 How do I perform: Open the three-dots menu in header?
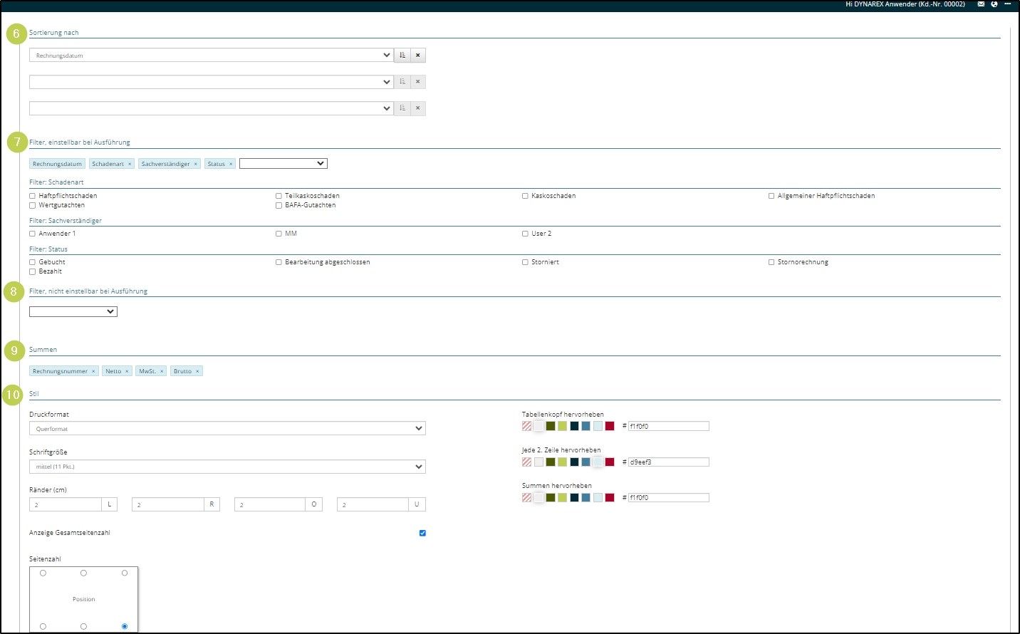tap(1008, 4)
